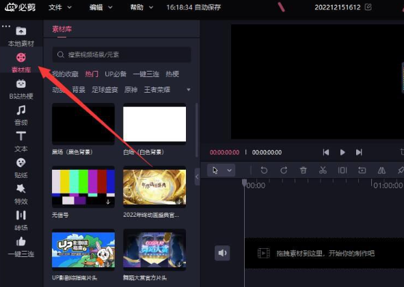Select the 无信号 color bars thumbnail
404x287 pixels.
click(x=83, y=187)
